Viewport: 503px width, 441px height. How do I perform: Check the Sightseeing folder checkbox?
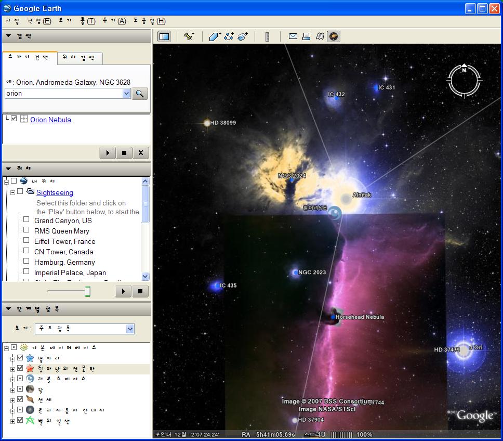click(x=20, y=191)
